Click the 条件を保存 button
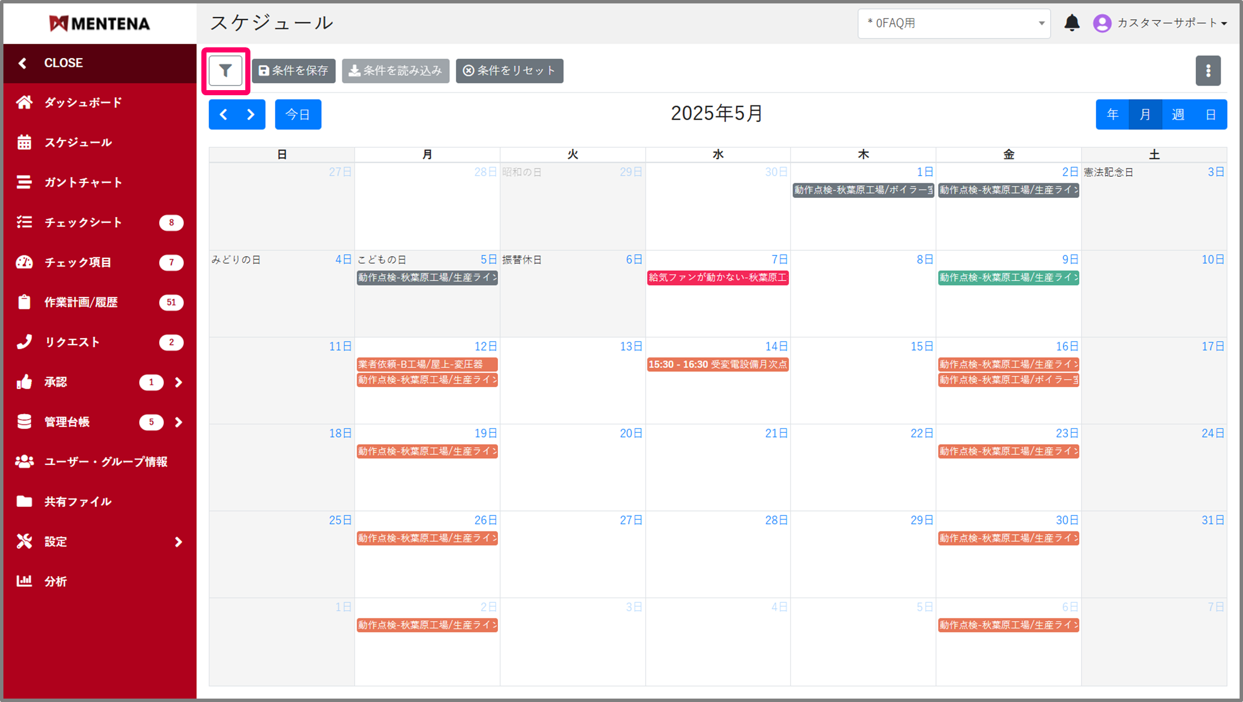Image resolution: width=1243 pixels, height=702 pixels. pos(294,71)
